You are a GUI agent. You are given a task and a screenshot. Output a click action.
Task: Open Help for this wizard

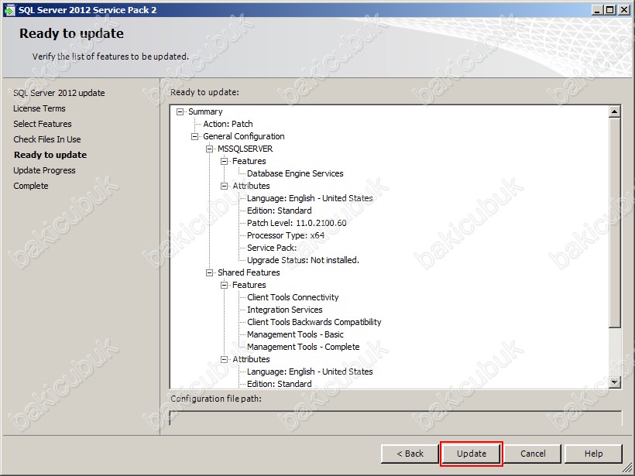tap(593, 454)
